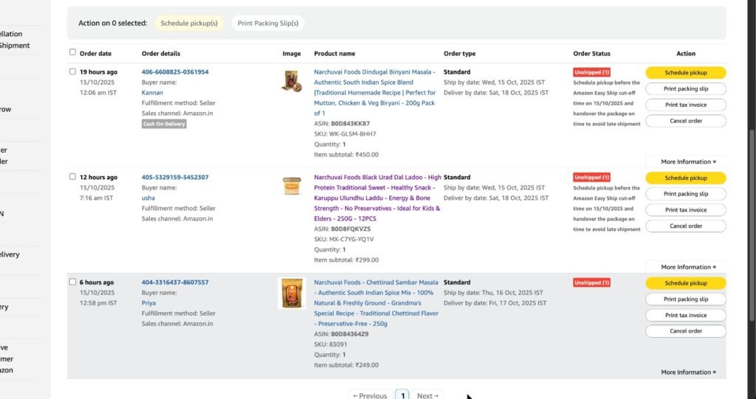Viewport: 756px width, 399px height.
Task: Open order 404-3316437-8607557 details
Action: point(175,282)
